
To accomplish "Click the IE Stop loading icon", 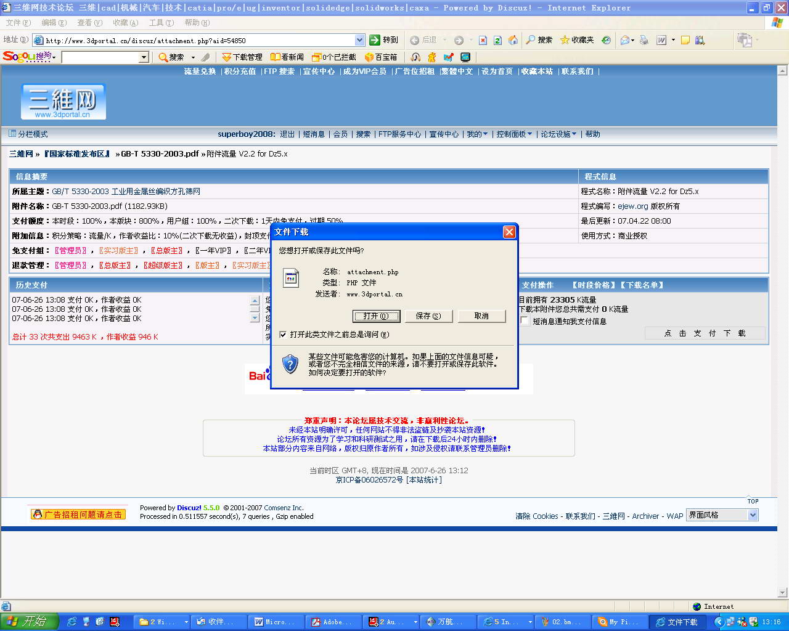I will 483,40.
